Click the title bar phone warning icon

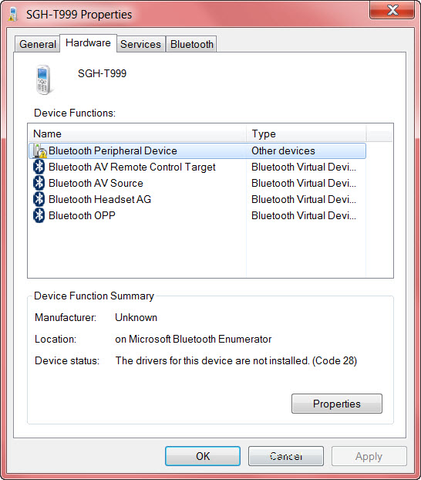12,15
